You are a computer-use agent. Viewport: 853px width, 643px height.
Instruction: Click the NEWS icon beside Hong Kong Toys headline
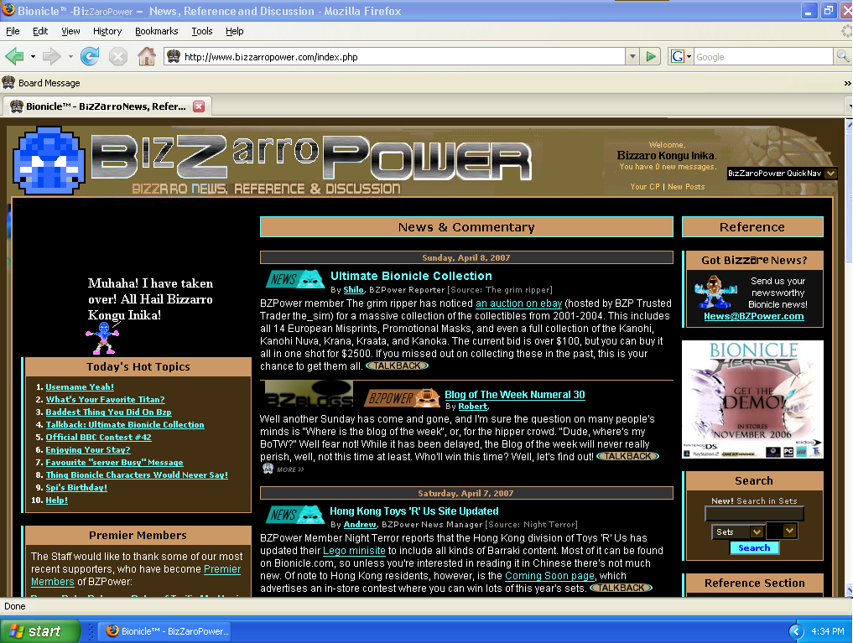click(x=294, y=513)
